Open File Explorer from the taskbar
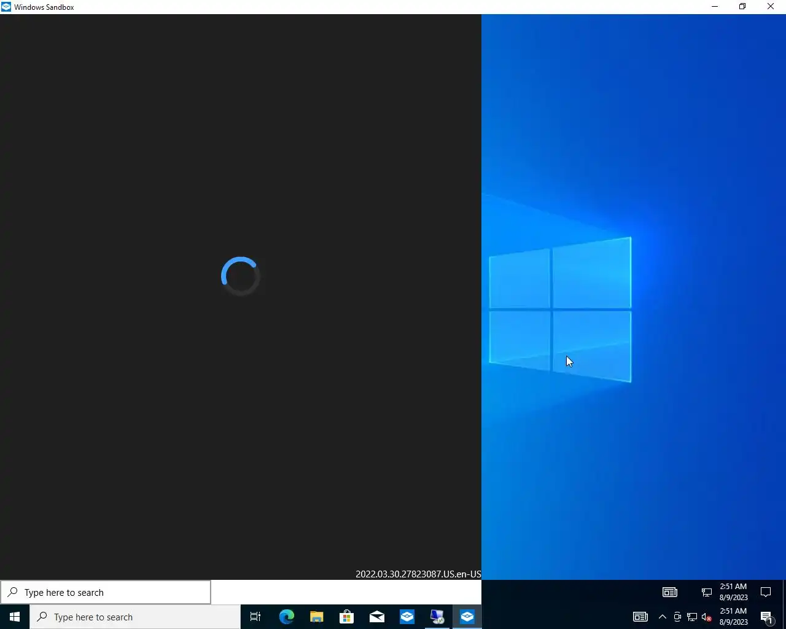Viewport: 786px width, 629px height. coord(316,617)
